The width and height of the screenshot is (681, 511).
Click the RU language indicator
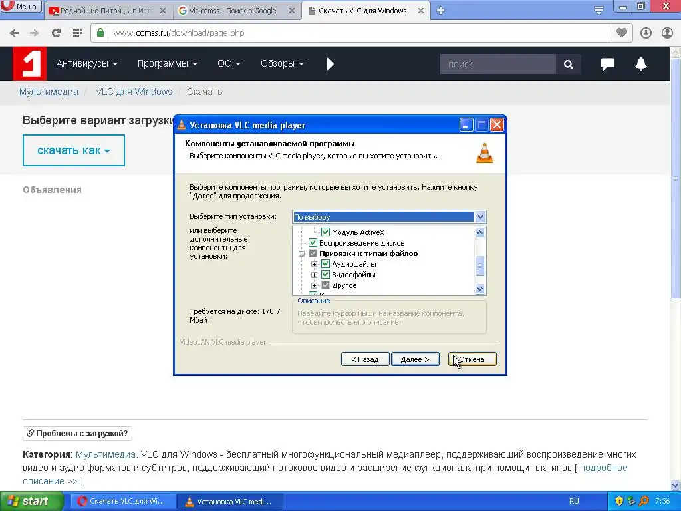click(574, 501)
